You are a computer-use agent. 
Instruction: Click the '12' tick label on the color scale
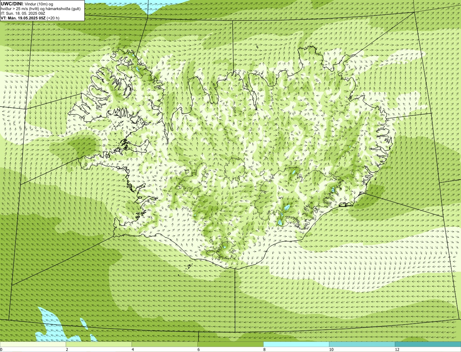point(397,349)
